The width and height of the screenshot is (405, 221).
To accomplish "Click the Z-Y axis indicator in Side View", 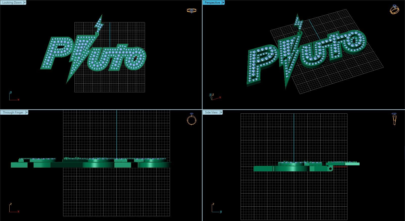I will click(217, 208).
